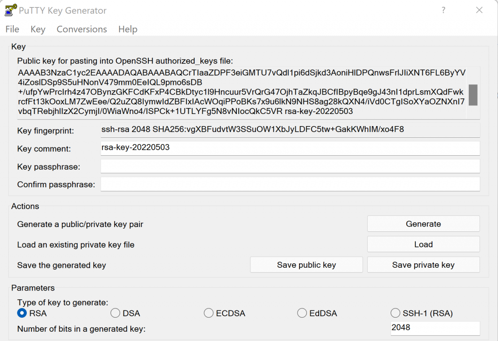
Task: Click 'Public key for pasting into OpenSSH' label
Action: 125,61
